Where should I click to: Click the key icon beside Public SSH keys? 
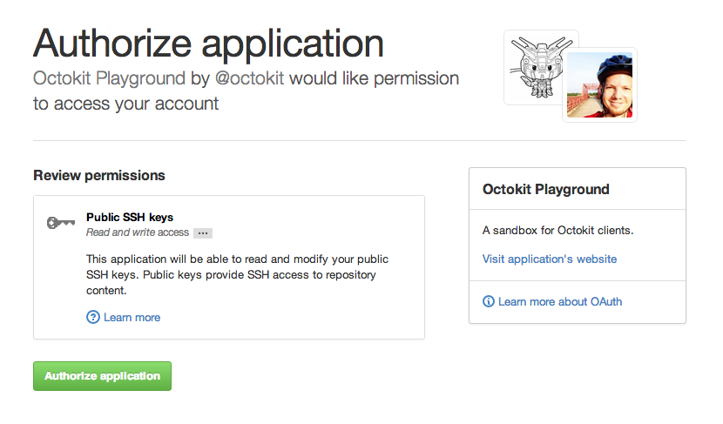click(59, 224)
